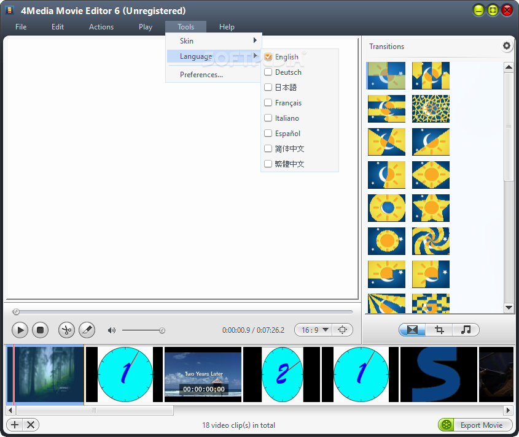
Task: Open the File menu
Action: (x=21, y=27)
